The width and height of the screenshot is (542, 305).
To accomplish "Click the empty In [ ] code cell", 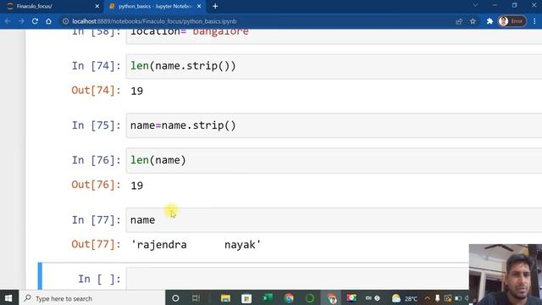I will click(x=297, y=279).
